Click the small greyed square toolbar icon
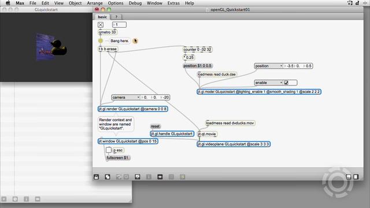The image size is (370, 208). (x=126, y=177)
